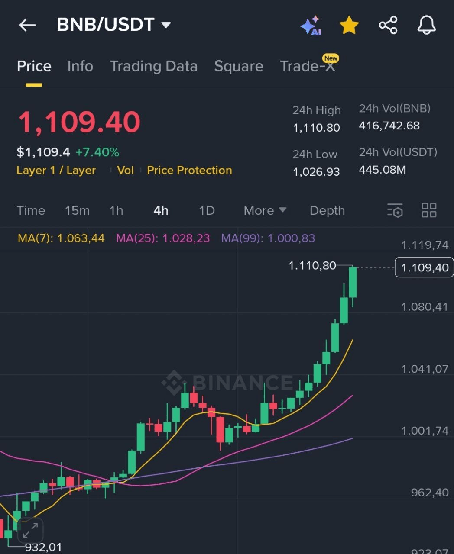Toggle the yellow favorite star
Viewport: 454px width, 554px height.
point(349,26)
